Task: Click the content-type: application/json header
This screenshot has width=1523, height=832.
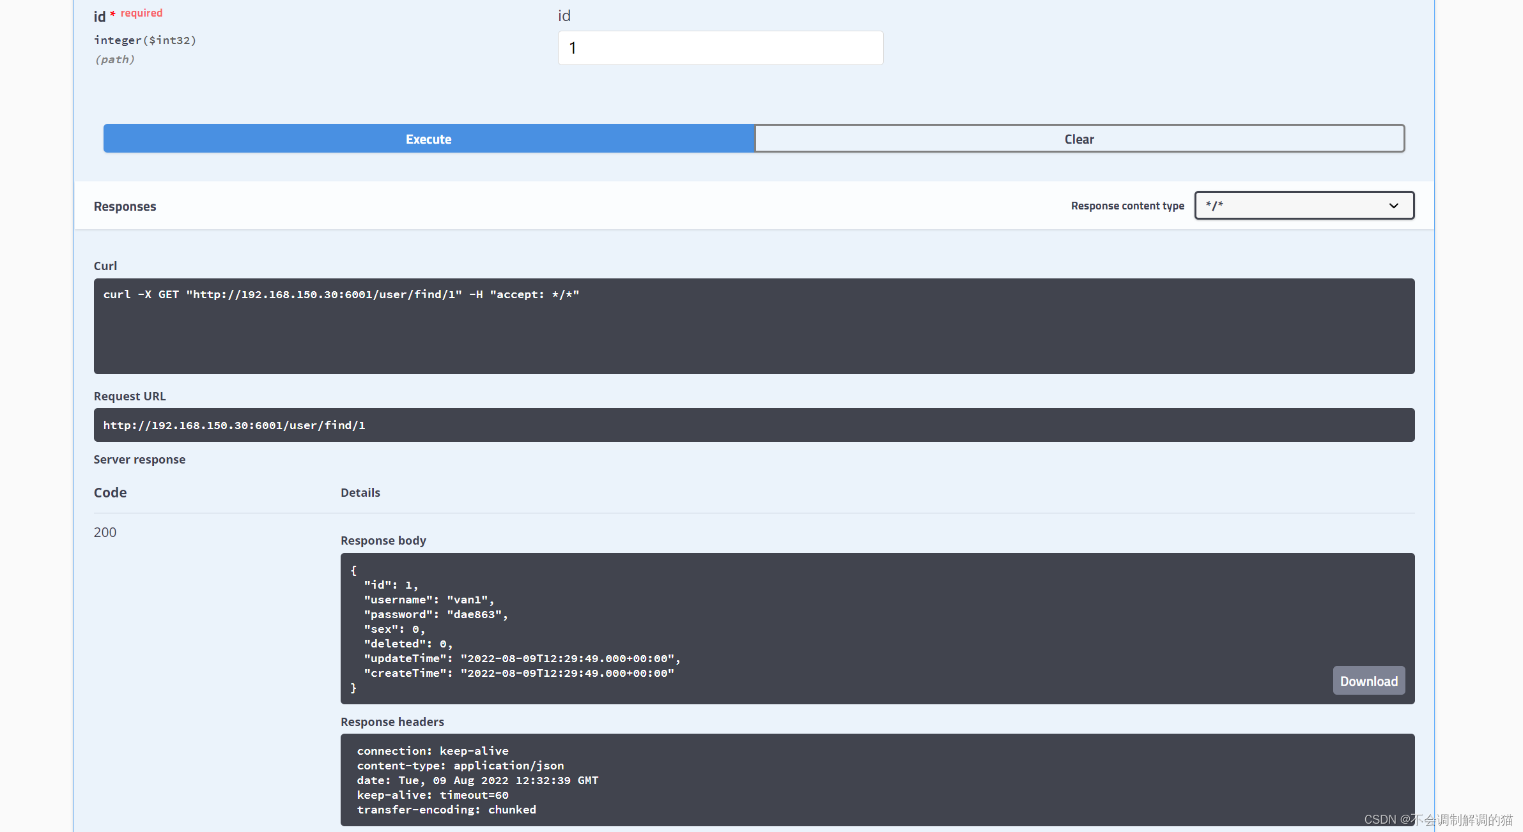Action: (x=460, y=766)
